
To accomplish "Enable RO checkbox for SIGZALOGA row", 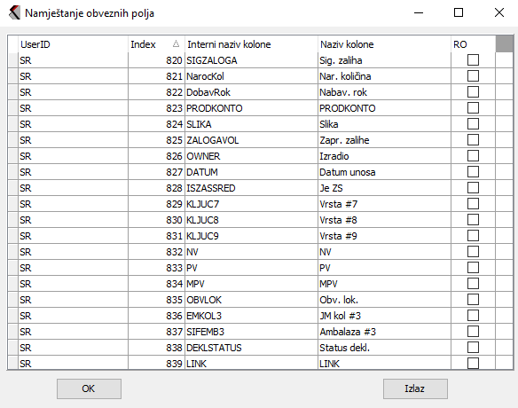I will click(473, 60).
